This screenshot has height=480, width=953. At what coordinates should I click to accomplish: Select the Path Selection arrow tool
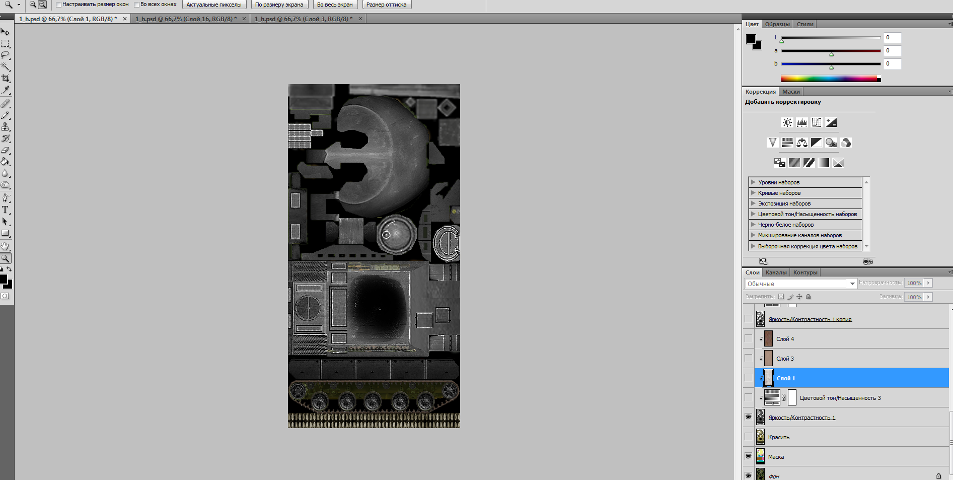(x=6, y=222)
